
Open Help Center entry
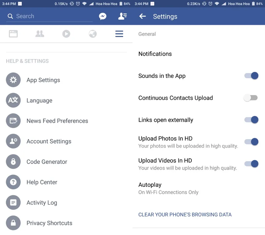click(66, 182)
